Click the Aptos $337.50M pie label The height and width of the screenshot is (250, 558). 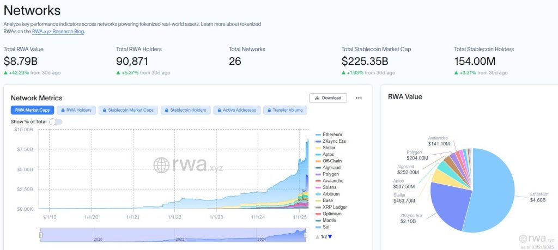point(404,184)
